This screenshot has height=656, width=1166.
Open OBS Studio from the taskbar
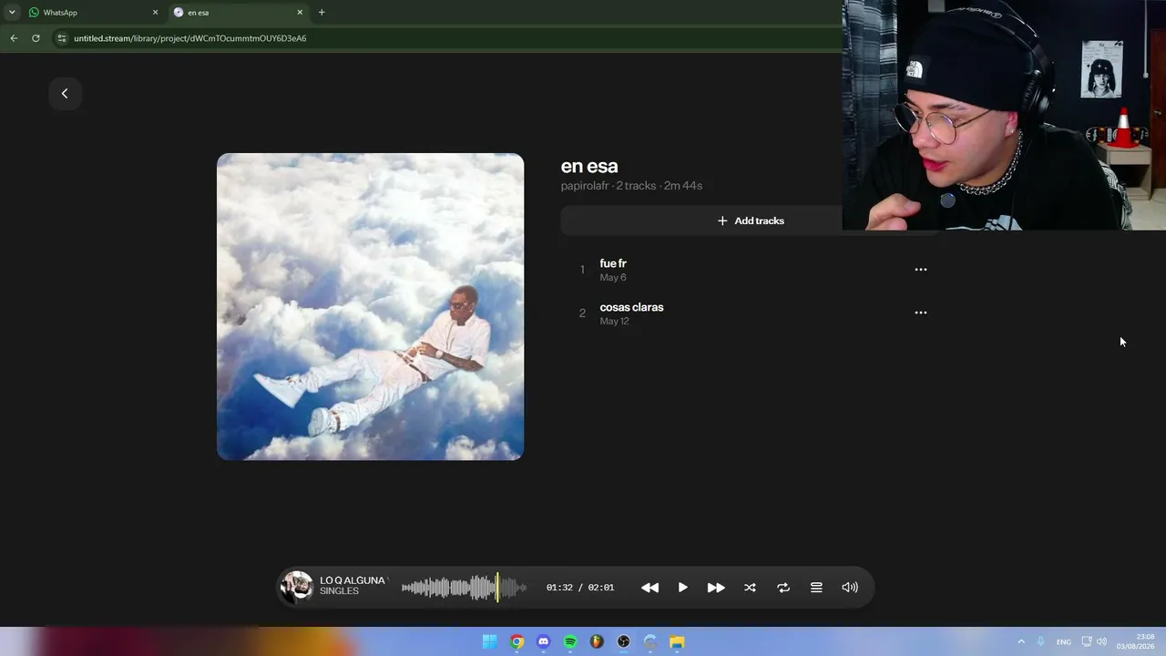pos(624,641)
